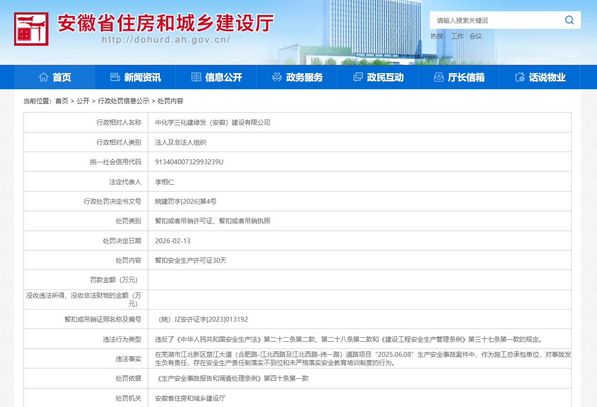This screenshot has width=597, height=407.
Task: Click the 违法事实 label cell
Action: click(x=86, y=359)
